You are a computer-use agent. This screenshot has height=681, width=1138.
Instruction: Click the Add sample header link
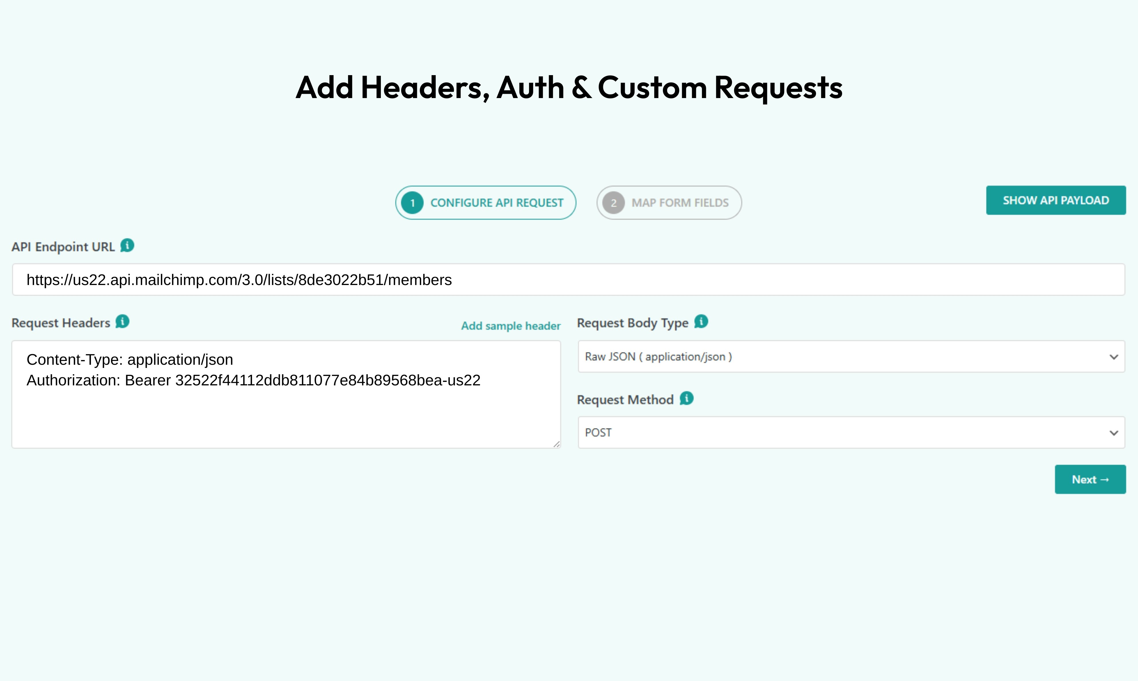coord(510,326)
